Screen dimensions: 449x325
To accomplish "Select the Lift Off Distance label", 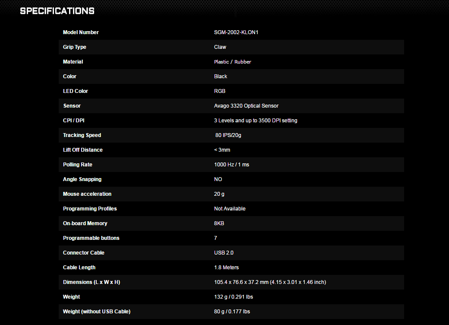I will [x=83, y=150].
